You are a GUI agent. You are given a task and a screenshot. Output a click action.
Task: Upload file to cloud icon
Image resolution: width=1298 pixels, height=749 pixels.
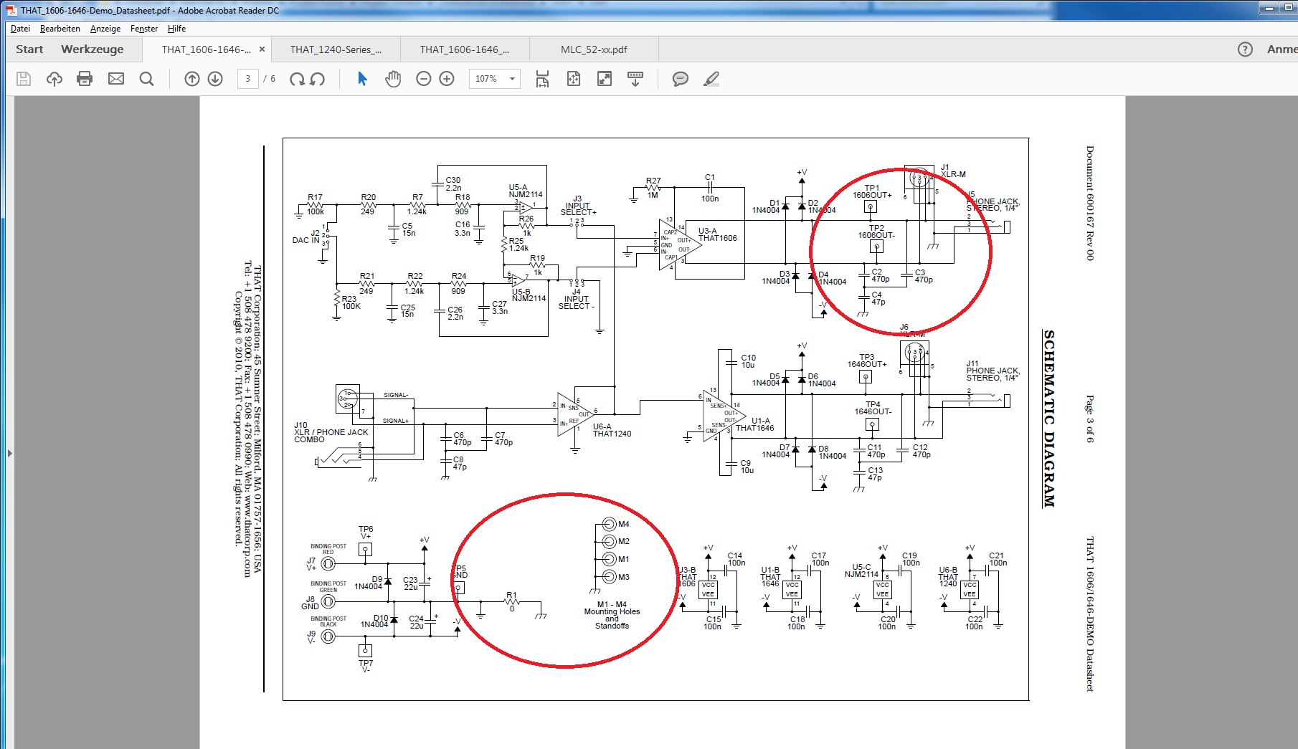coord(55,79)
